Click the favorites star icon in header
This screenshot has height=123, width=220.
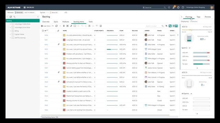[x=169, y=8]
